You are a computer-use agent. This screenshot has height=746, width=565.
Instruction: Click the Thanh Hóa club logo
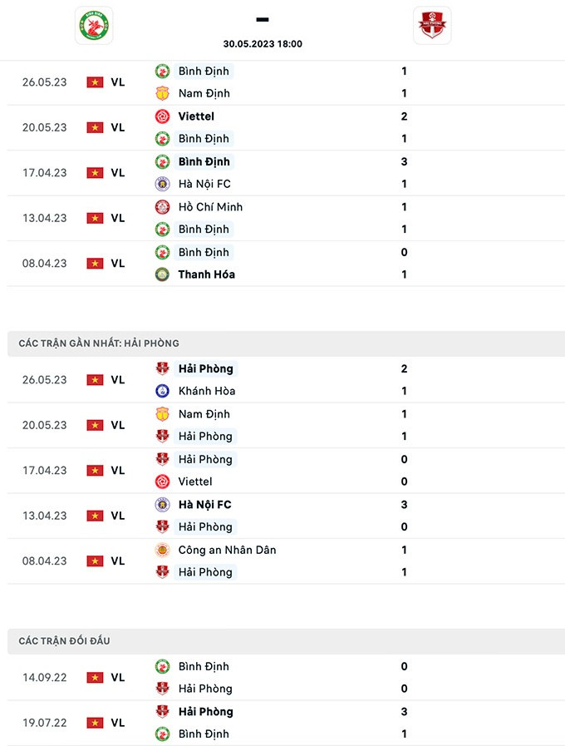coord(162,274)
